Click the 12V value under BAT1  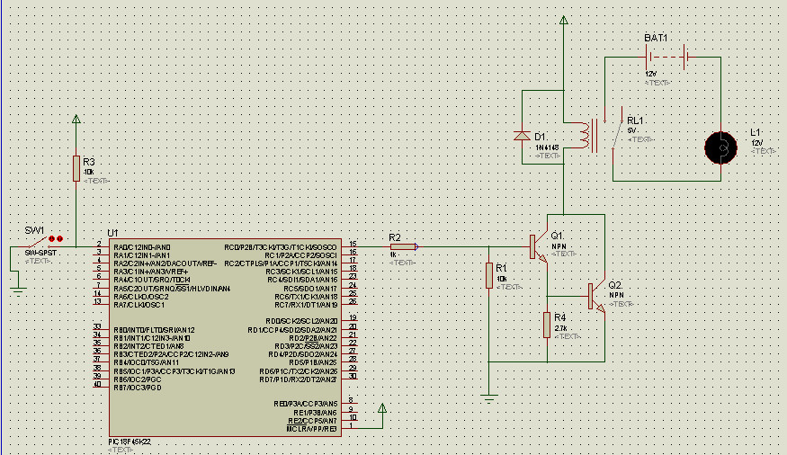pyautogui.click(x=650, y=74)
